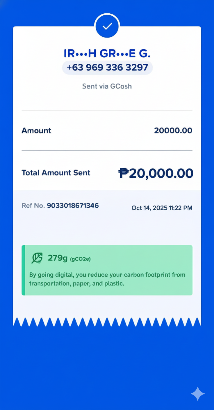Click the white checkmark success icon
This screenshot has height=410, width=214.
tap(107, 26)
